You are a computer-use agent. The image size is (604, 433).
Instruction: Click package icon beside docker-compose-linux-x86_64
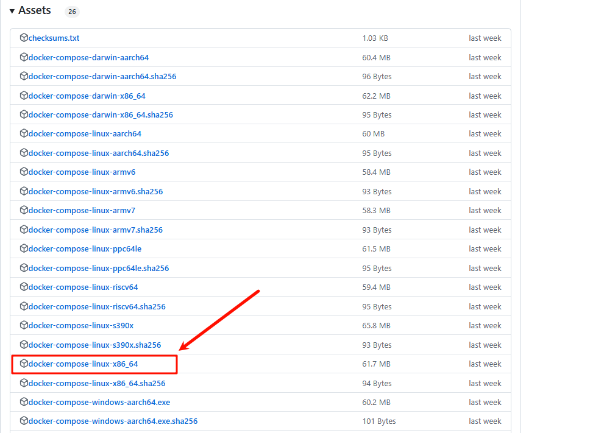[x=24, y=364]
